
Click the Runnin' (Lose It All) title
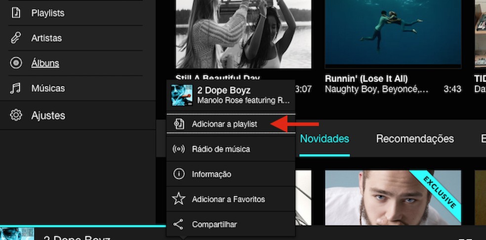366,79
